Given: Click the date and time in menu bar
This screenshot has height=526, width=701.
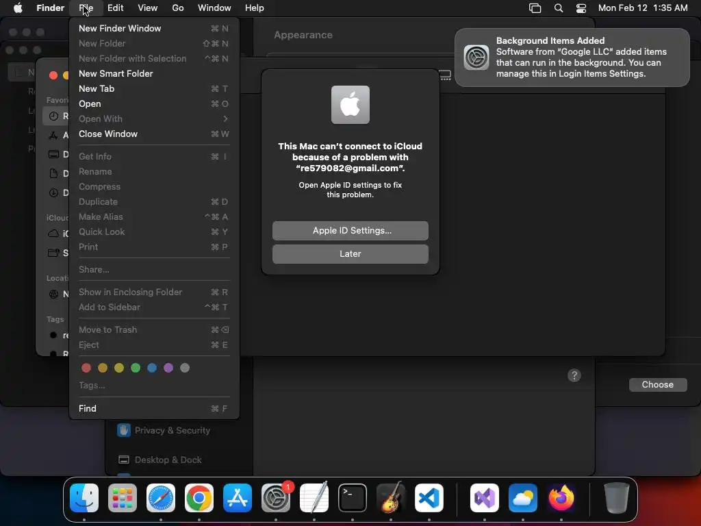Looking at the screenshot, I should [x=642, y=8].
